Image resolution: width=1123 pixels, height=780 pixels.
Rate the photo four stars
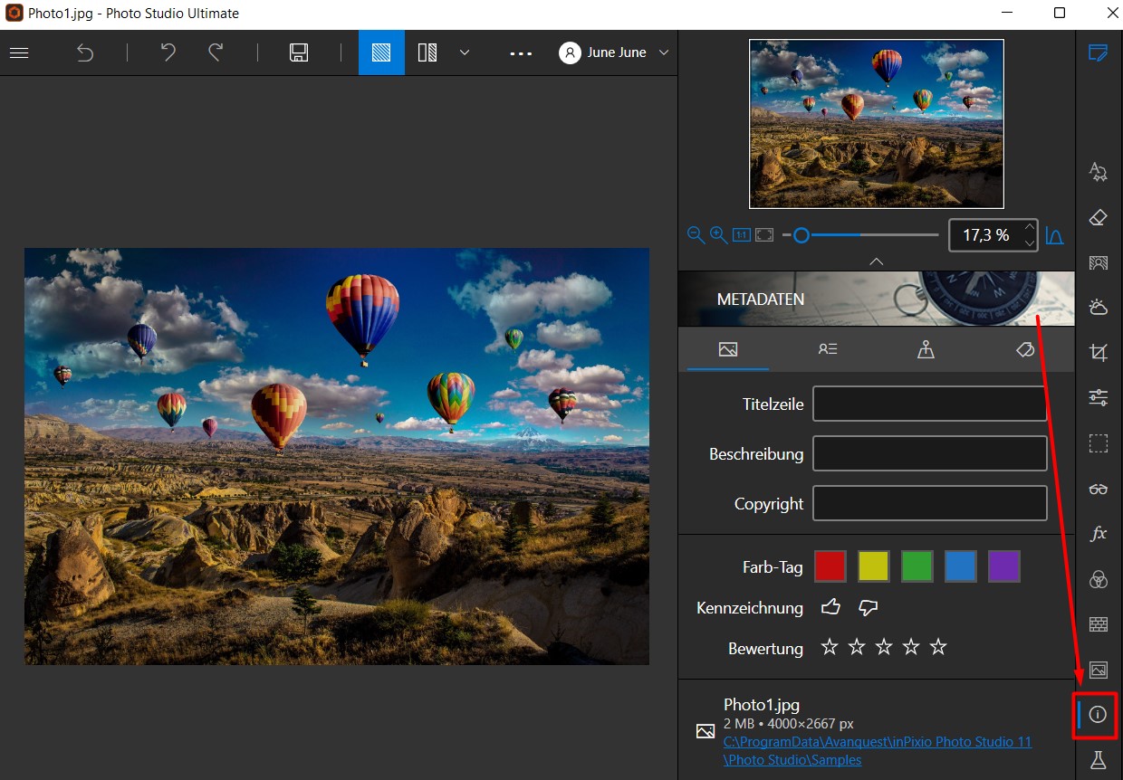911,647
